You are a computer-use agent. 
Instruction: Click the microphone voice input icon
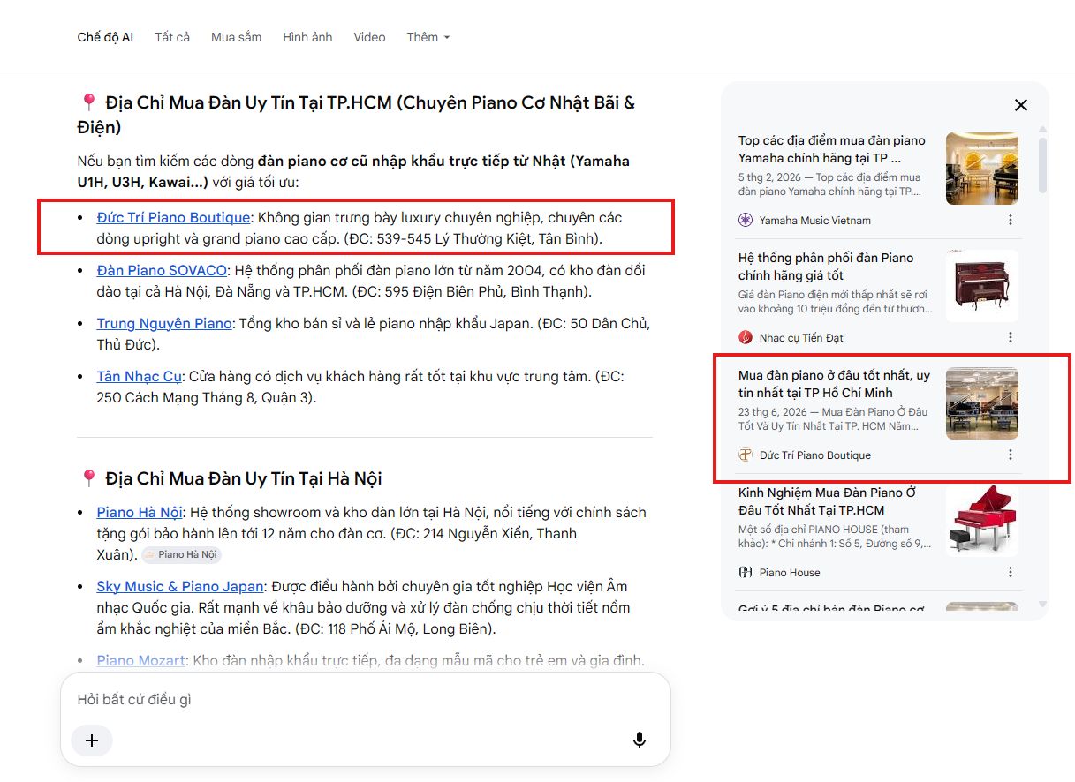640,741
